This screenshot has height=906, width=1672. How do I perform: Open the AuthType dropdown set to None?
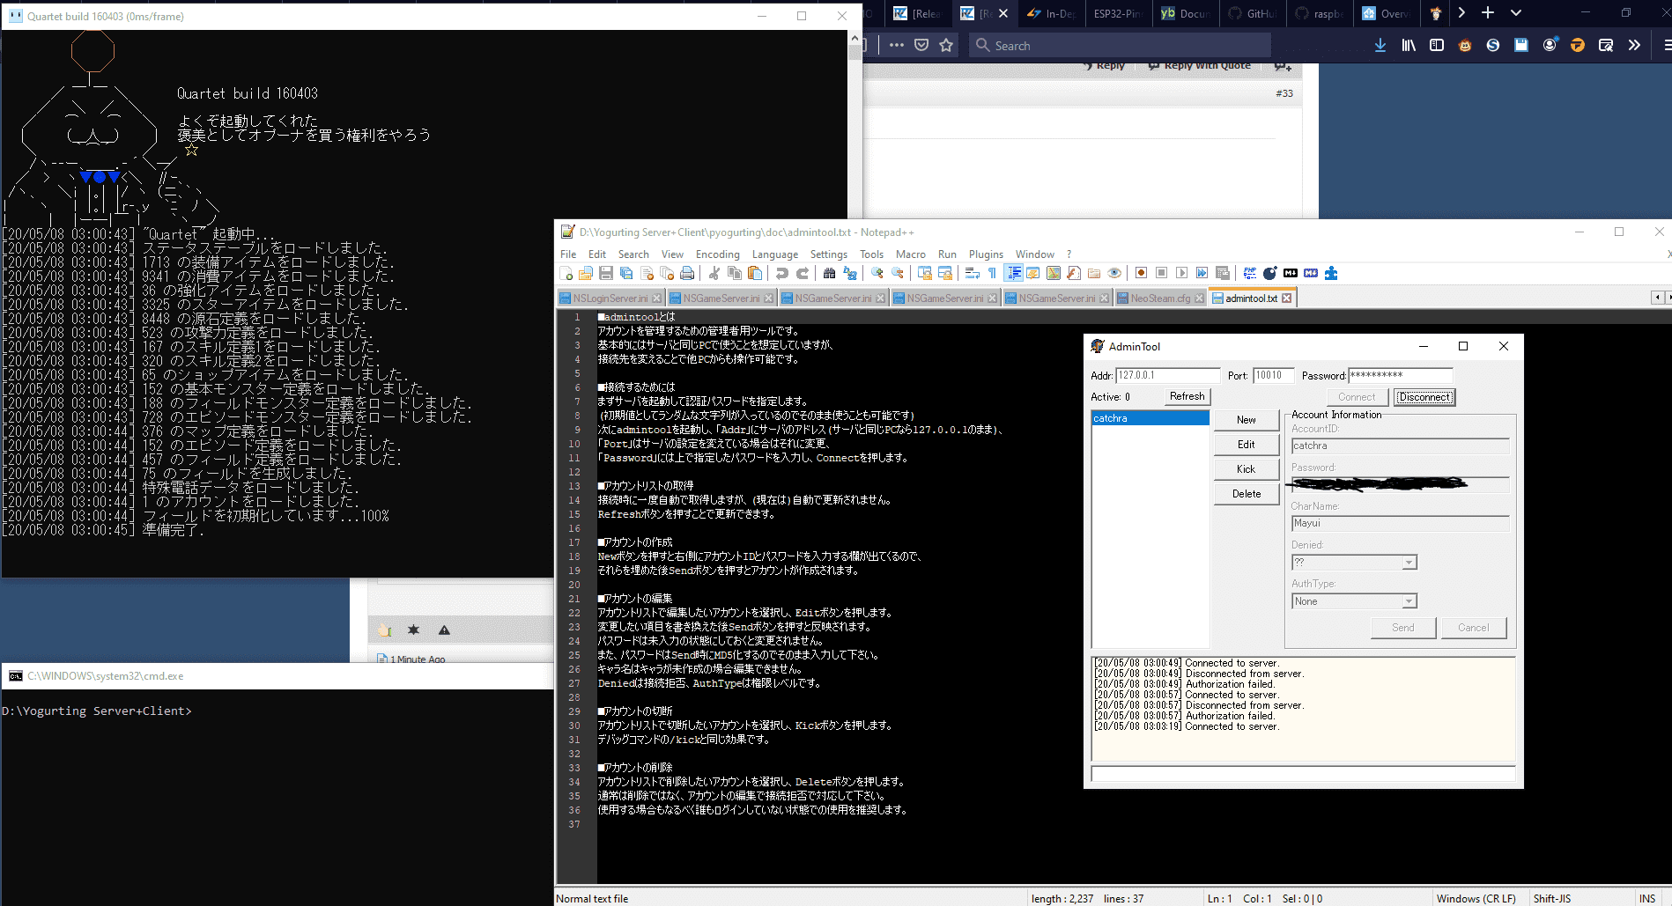pyautogui.click(x=1409, y=601)
